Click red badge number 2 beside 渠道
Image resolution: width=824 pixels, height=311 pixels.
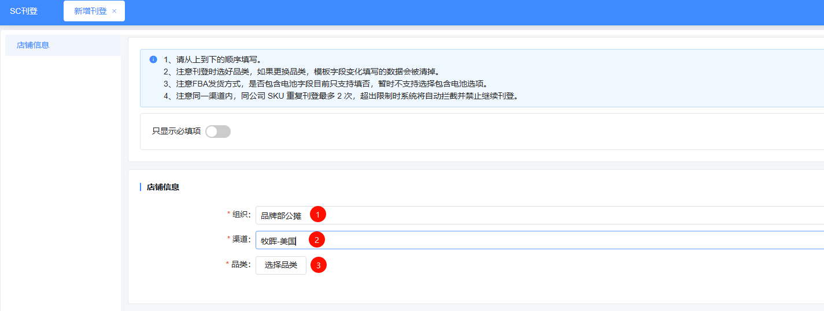(x=316, y=239)
